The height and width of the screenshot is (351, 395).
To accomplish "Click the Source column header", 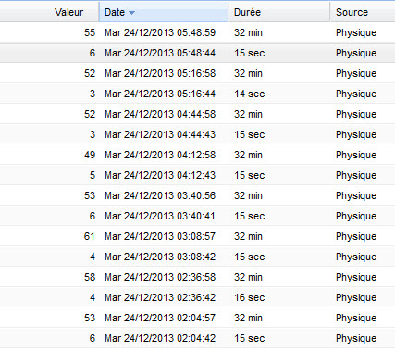I will point(363,12).
